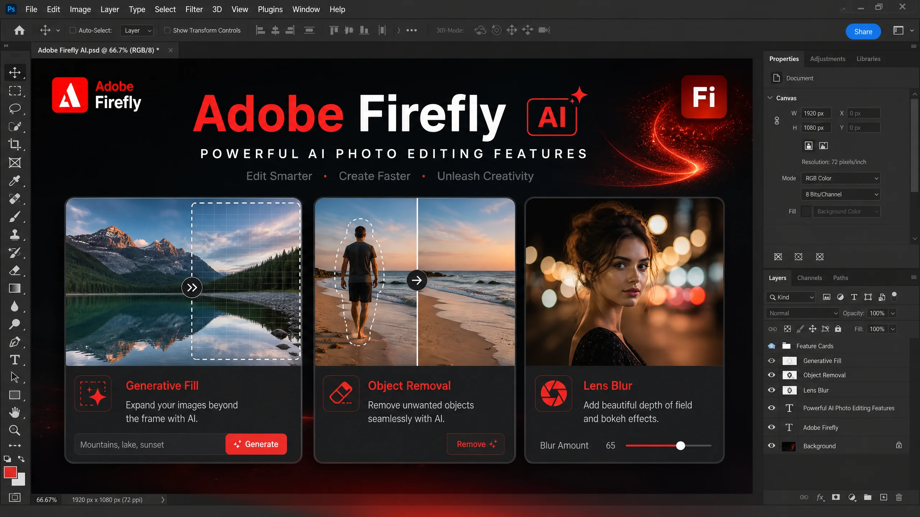The height and width of the screenshot is (517, 920).
Task: Open the Background Color fill dropdown
Action: pyautogui.click(x=846, y=211)
